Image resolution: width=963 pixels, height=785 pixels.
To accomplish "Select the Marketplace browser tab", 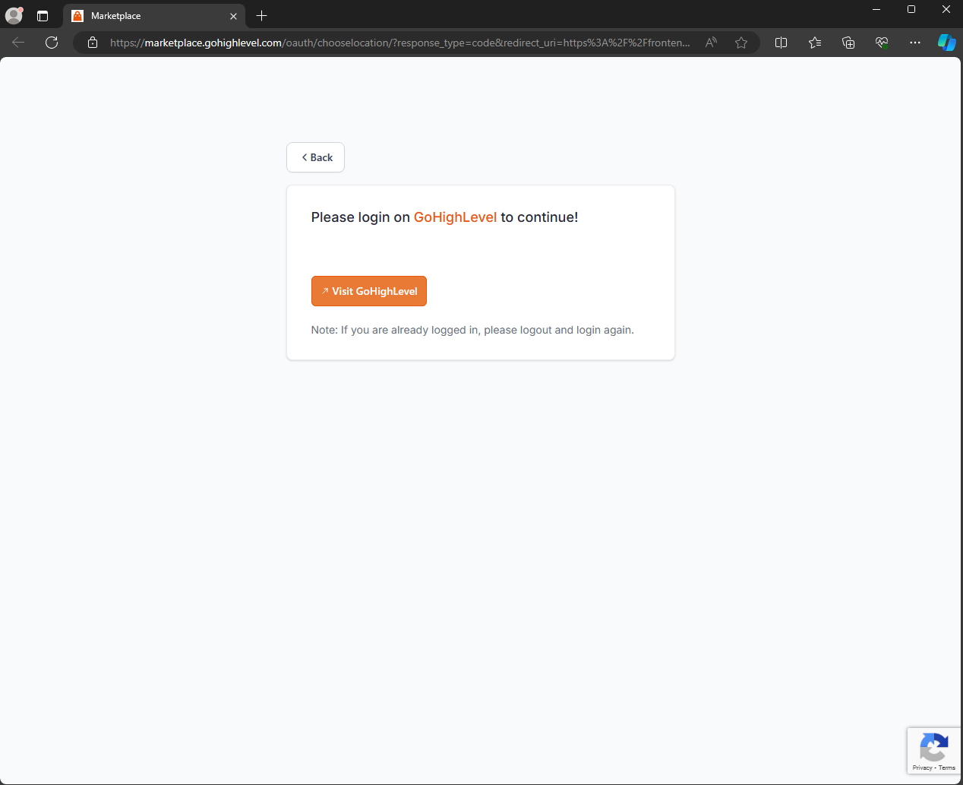I will 154,16.
